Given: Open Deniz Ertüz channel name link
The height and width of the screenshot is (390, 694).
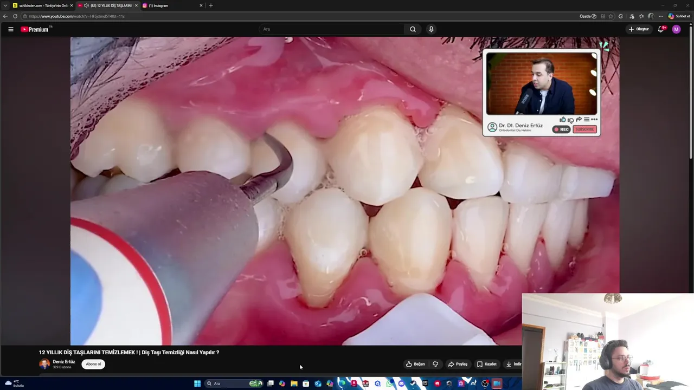Looking at the screenshot, I should 64,362.
